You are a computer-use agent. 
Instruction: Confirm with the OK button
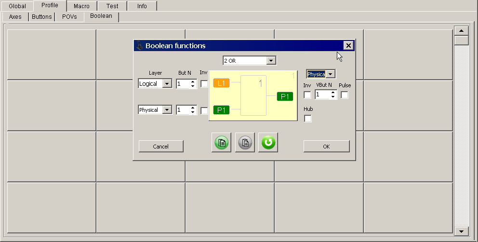[x=326, y=147]
